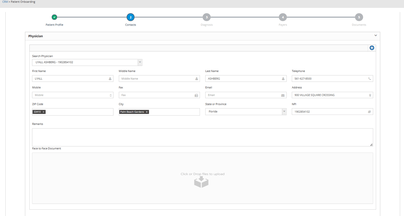Screen dimensions: 404x216
Task: Open step 5 Documents
Action: 359,17
